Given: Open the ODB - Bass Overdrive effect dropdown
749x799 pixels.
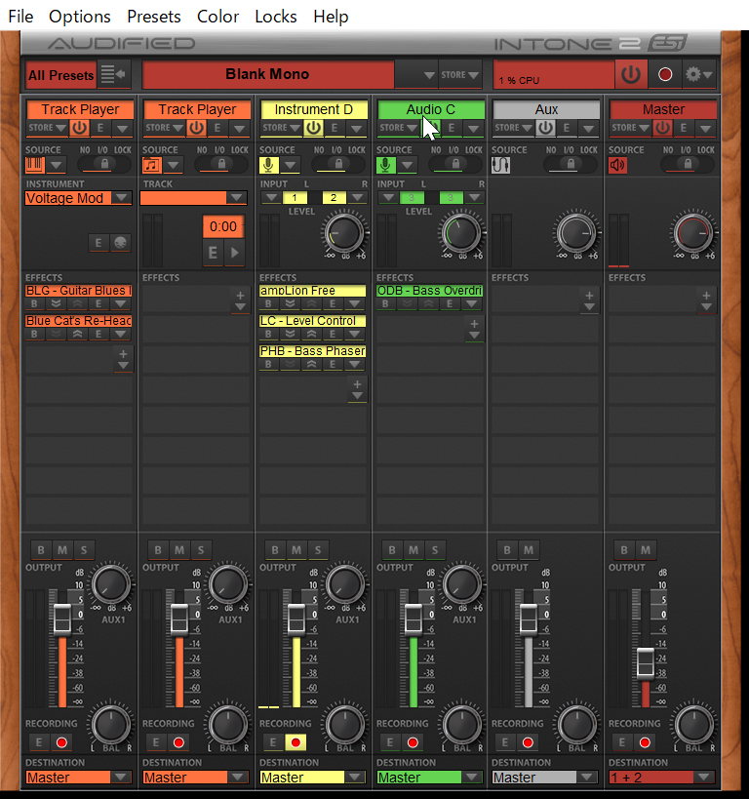Looking at the screenshot, I should (x=471, y=304).
